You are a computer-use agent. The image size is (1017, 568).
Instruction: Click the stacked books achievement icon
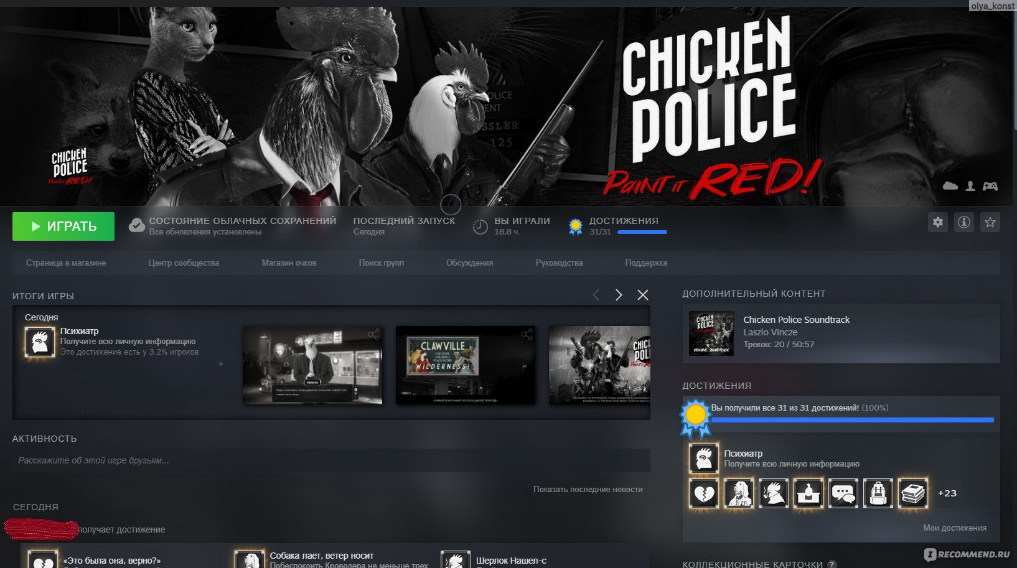click(913, 493)
